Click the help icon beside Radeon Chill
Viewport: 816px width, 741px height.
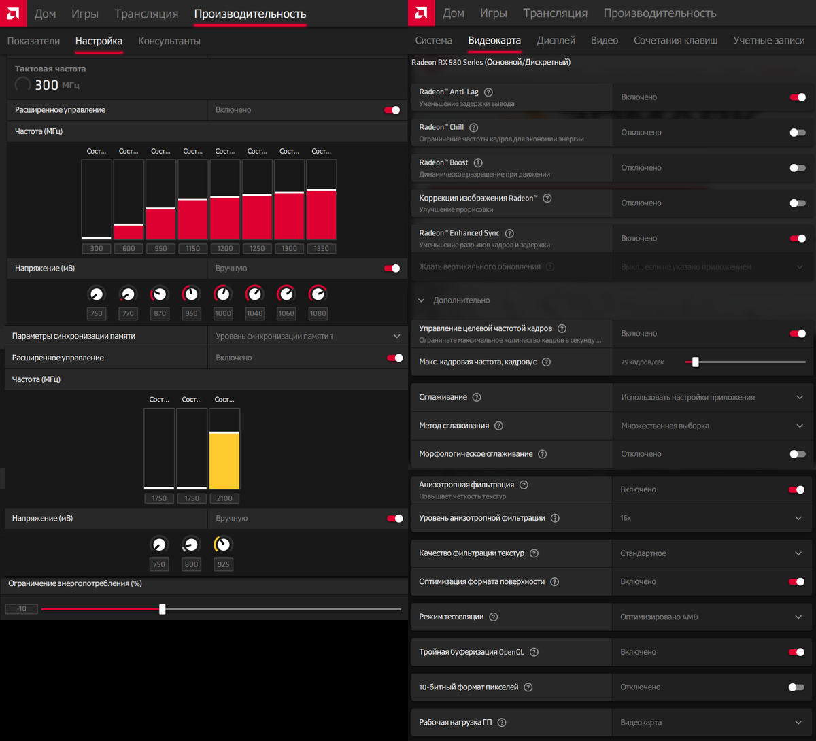(474, 128)
